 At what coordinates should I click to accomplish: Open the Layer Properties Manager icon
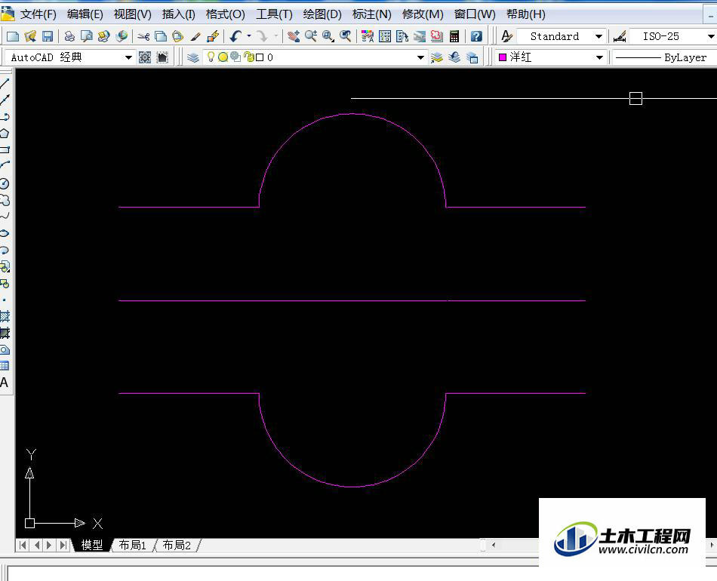tap(193, 57)
